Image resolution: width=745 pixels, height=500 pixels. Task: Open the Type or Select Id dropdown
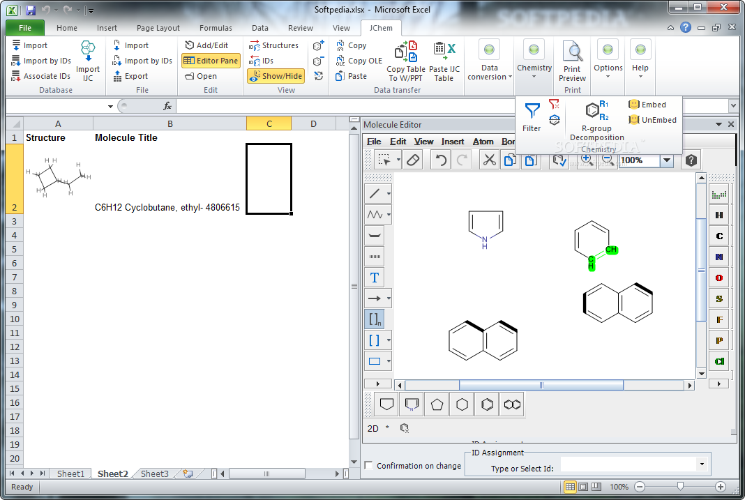pos(702,464)
